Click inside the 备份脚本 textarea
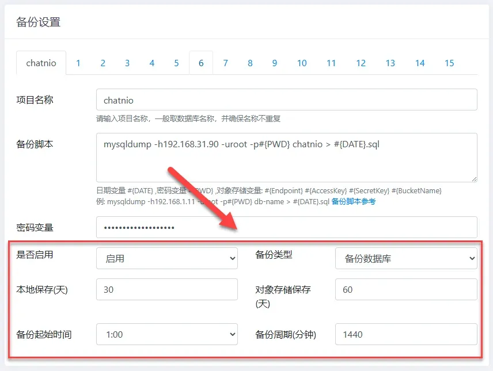 (x=286, y=158)
